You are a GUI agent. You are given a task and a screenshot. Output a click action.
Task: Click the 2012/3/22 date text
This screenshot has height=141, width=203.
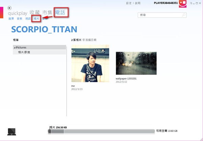click(x=121, y=82)
